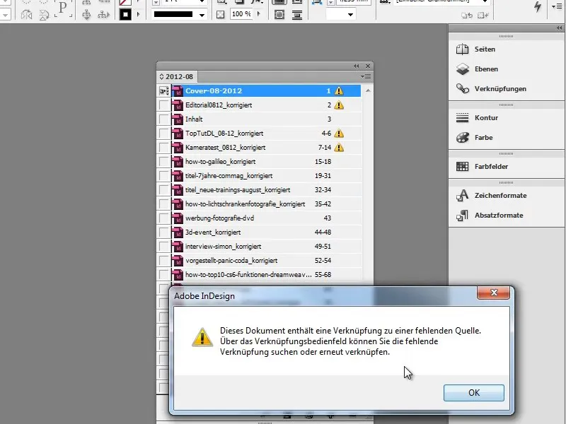Close the 2012-08 book panel
This screenshot has height=424, width=566.
point(368,66)
